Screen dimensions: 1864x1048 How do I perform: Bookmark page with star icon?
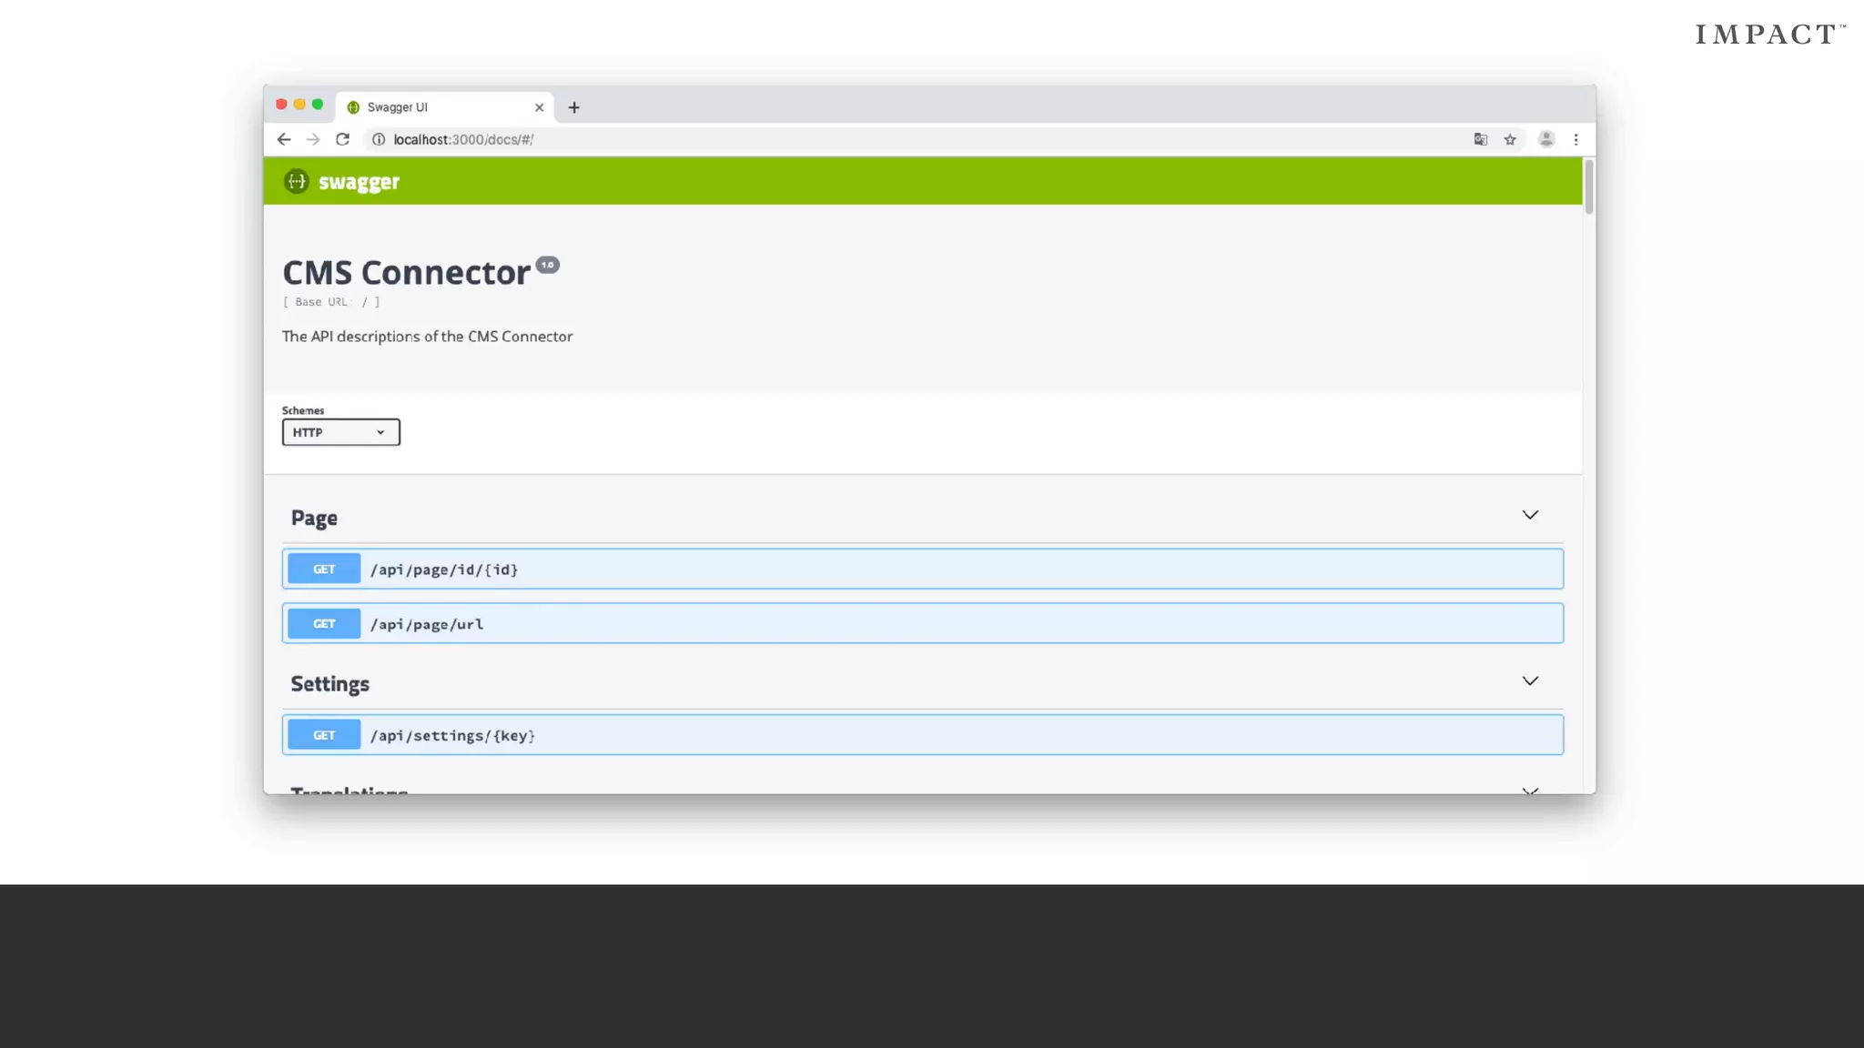(x=1510, y=139)
